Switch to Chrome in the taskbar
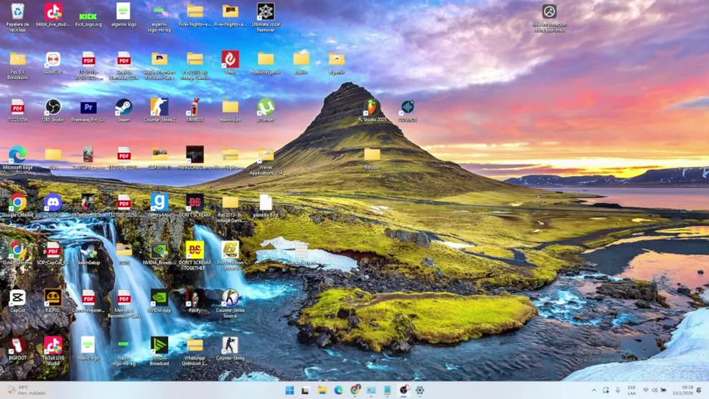This screenshot has width=709, height=399. (x=355, y=390)
